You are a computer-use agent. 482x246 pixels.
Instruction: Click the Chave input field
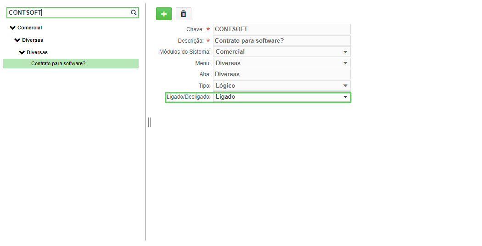coord(281,29)
